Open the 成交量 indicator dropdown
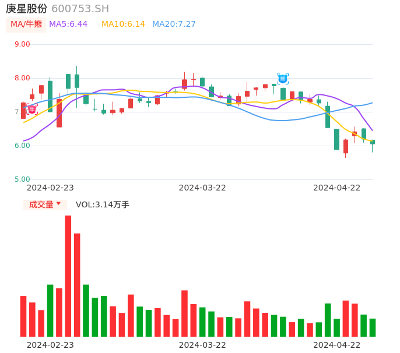The height and width of the screenshot is (353, 400). coord(45,204)
